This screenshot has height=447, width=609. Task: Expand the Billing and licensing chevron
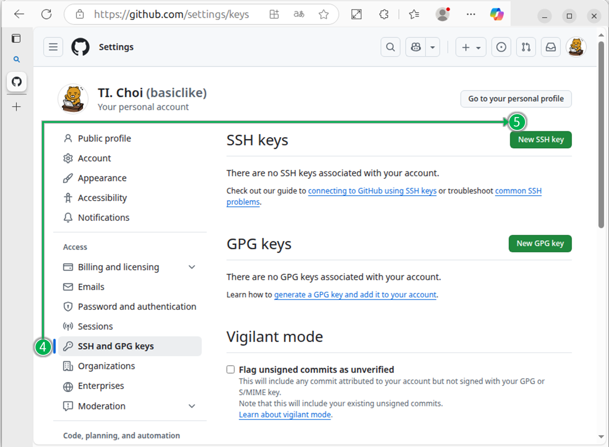192,267
